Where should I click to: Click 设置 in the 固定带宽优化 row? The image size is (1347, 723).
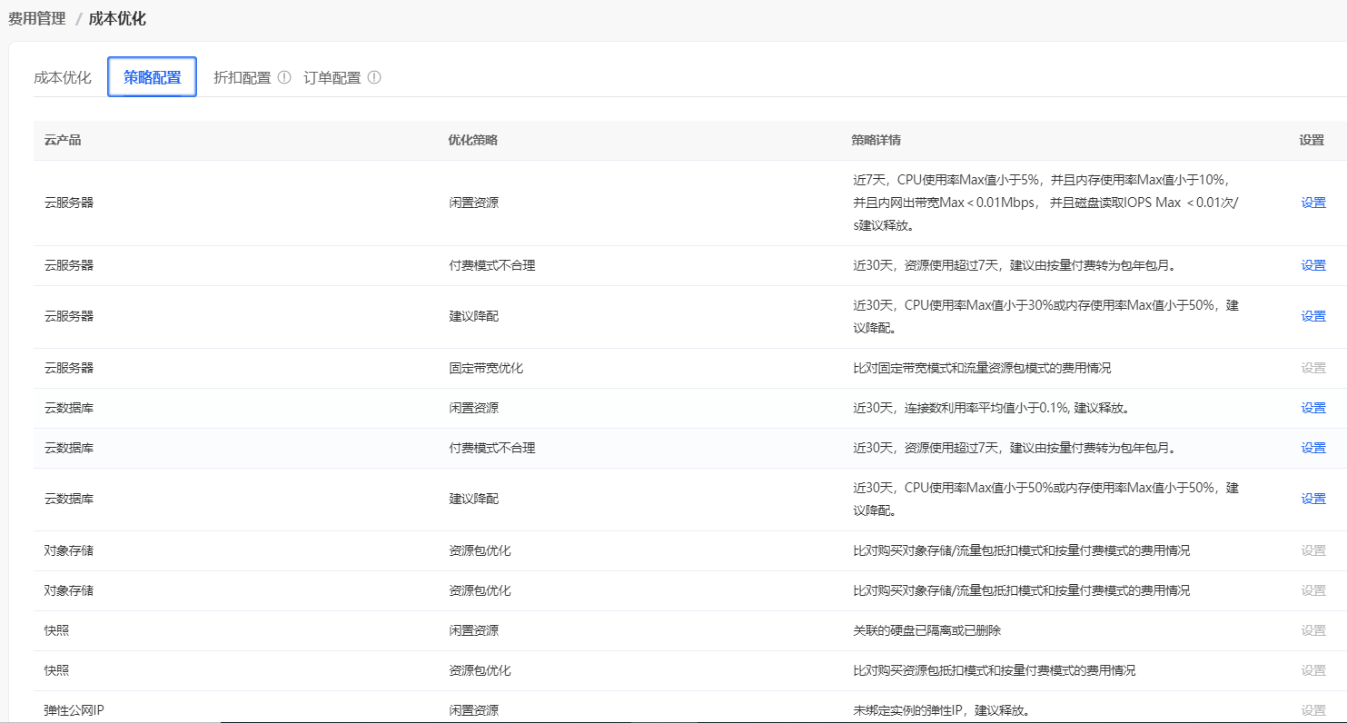pos(1313,368)
